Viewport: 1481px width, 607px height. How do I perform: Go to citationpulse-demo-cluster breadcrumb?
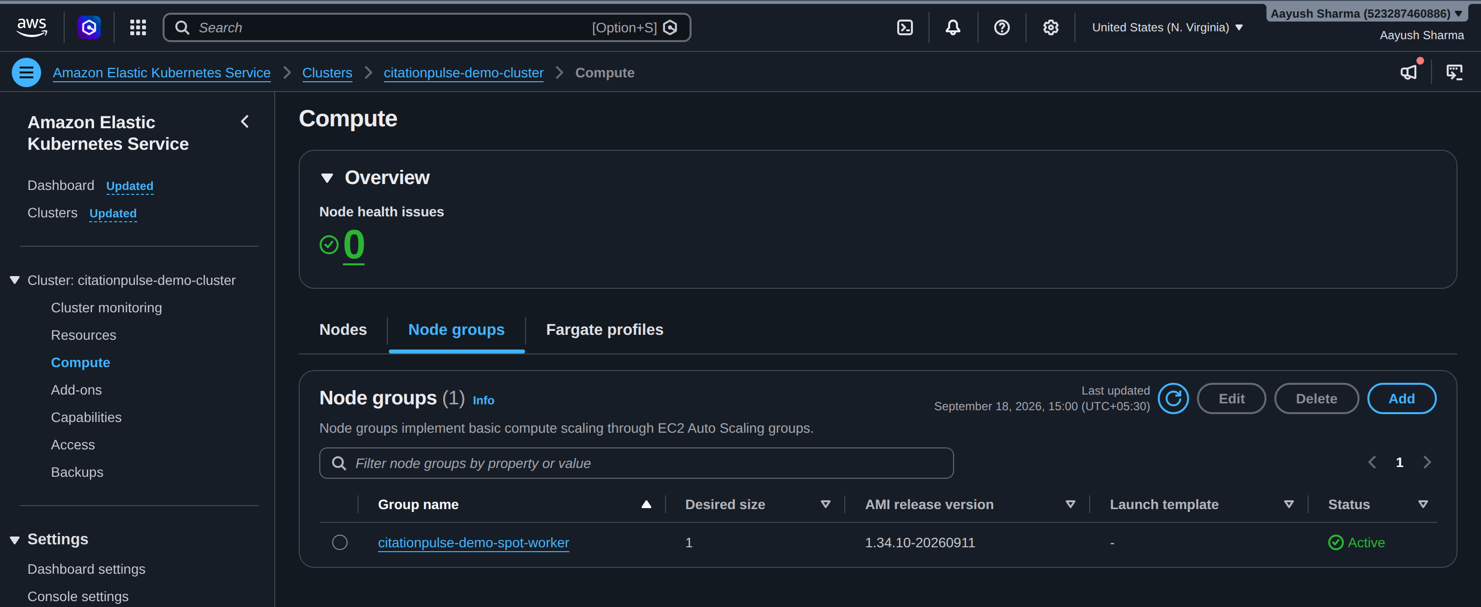(x=463, y=73)
